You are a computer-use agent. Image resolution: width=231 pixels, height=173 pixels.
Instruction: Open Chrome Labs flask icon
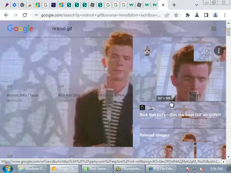click(197, 15)
